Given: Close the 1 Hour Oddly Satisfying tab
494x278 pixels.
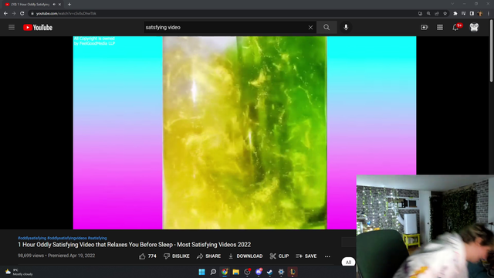Looking at the screenshot, I should coord(59,5).
